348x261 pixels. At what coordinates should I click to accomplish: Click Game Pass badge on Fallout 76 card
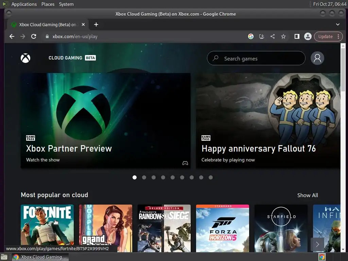coord(206,138)
